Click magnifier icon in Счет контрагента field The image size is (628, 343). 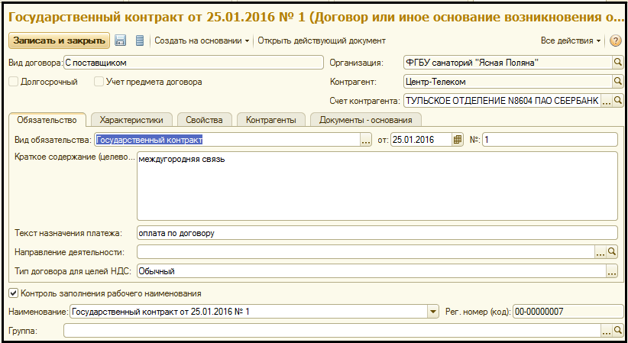618,100
